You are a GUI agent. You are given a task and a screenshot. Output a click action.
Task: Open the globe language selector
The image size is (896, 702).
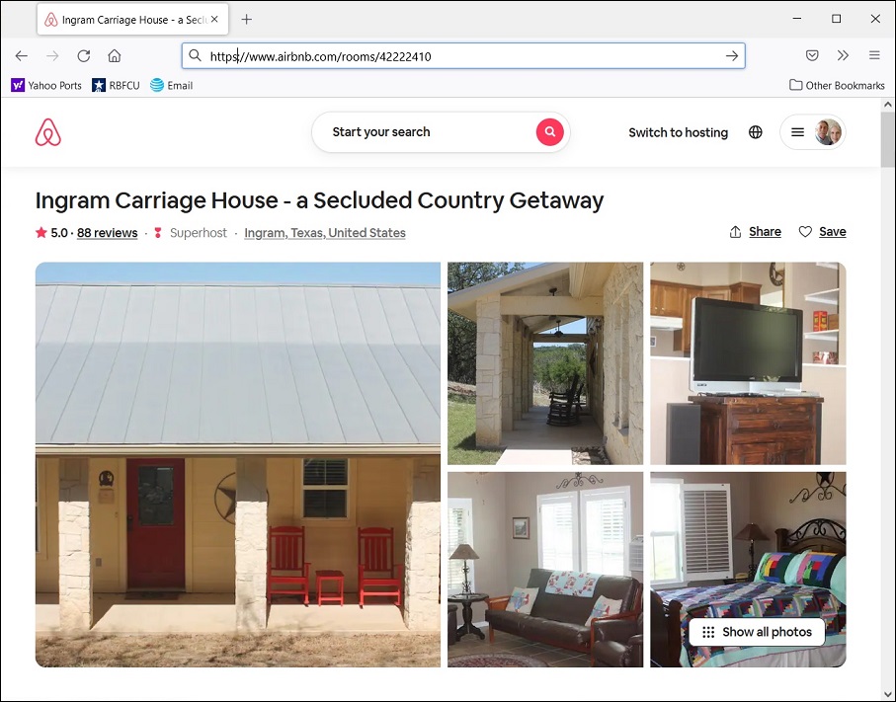click(756, 132)
